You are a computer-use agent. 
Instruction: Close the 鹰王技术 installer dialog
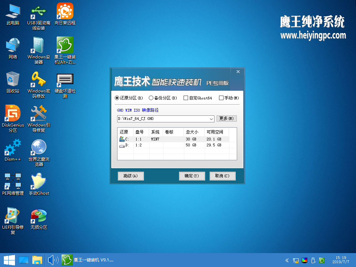click(238, 72)
